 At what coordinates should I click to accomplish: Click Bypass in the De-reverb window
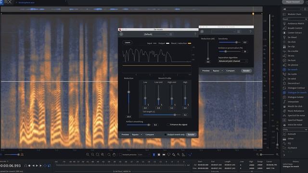click(135, 135)
